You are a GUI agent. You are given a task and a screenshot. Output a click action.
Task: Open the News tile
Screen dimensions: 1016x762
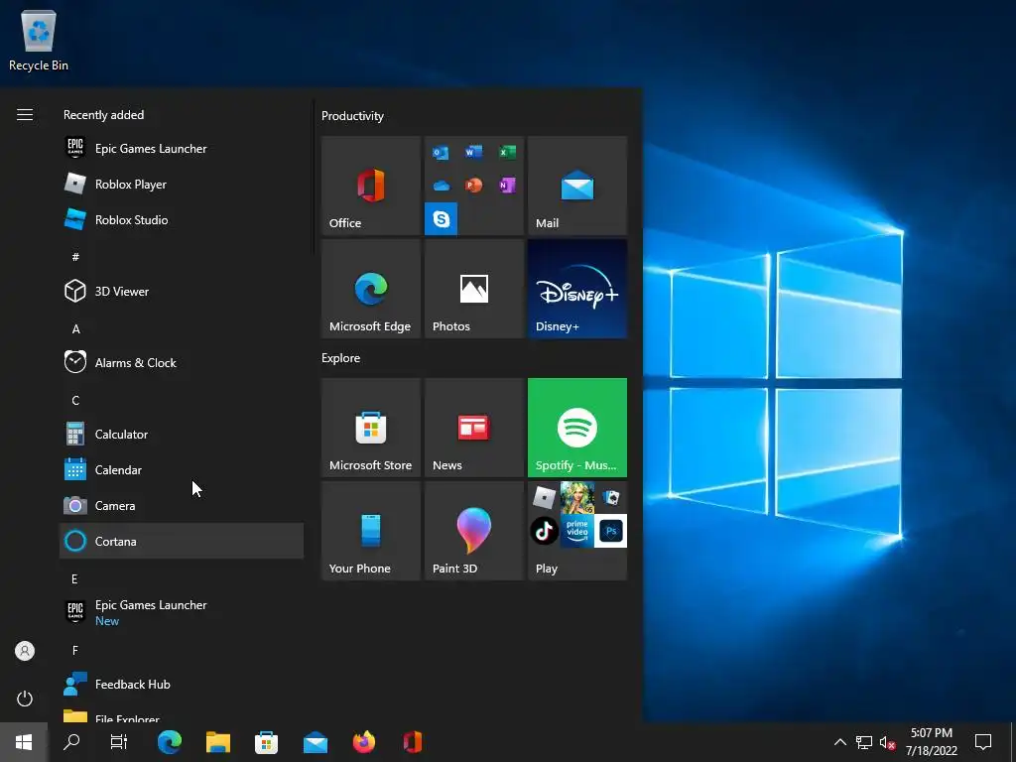pyautogui.click(x=474, y=428)
